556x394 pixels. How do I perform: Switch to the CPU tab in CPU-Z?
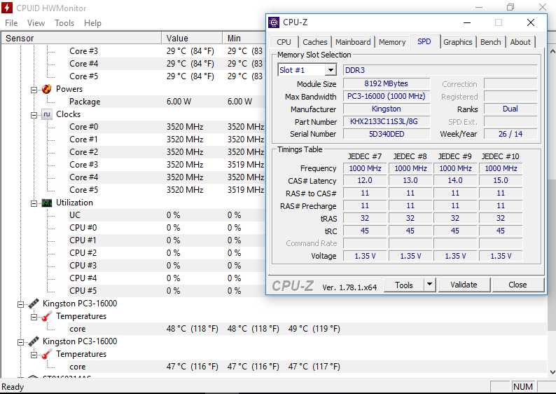tap(284, 42)
